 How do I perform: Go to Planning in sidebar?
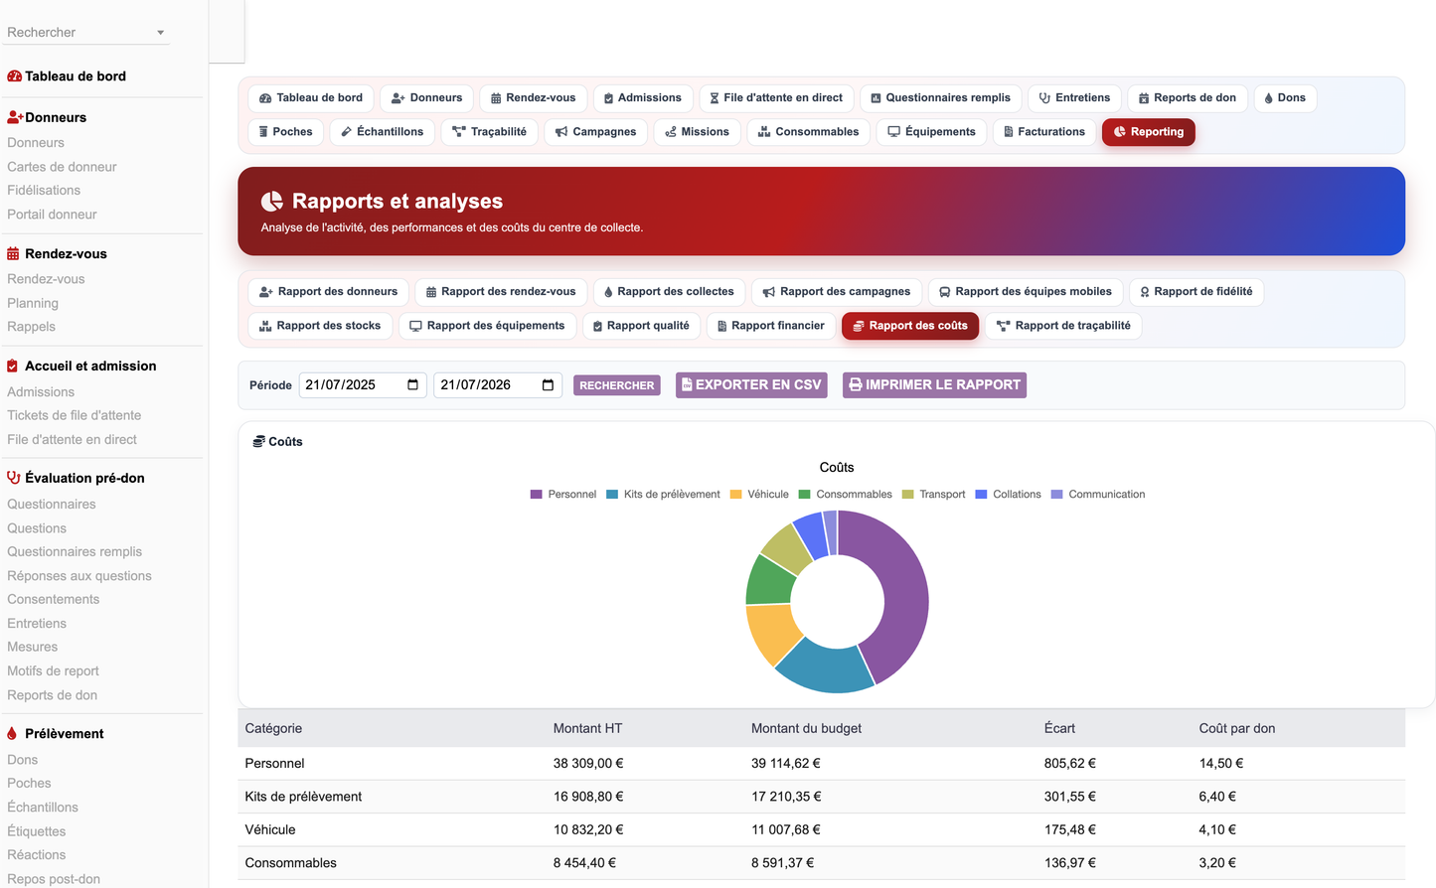pos(33,304)
